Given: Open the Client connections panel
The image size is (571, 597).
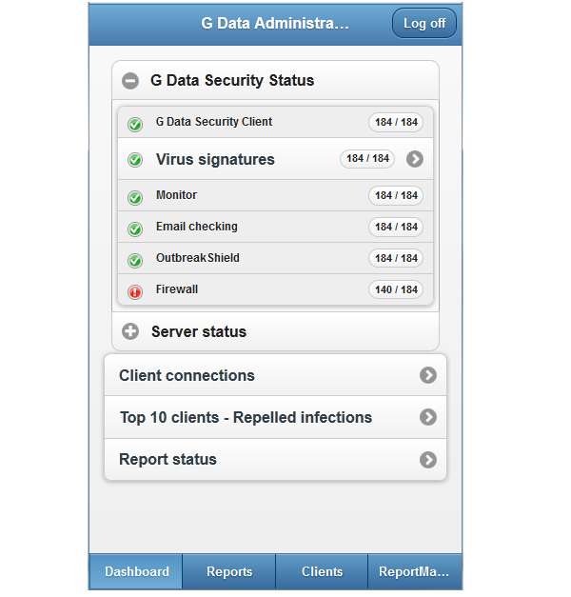Looking at the screenshot, I should 274,375.
